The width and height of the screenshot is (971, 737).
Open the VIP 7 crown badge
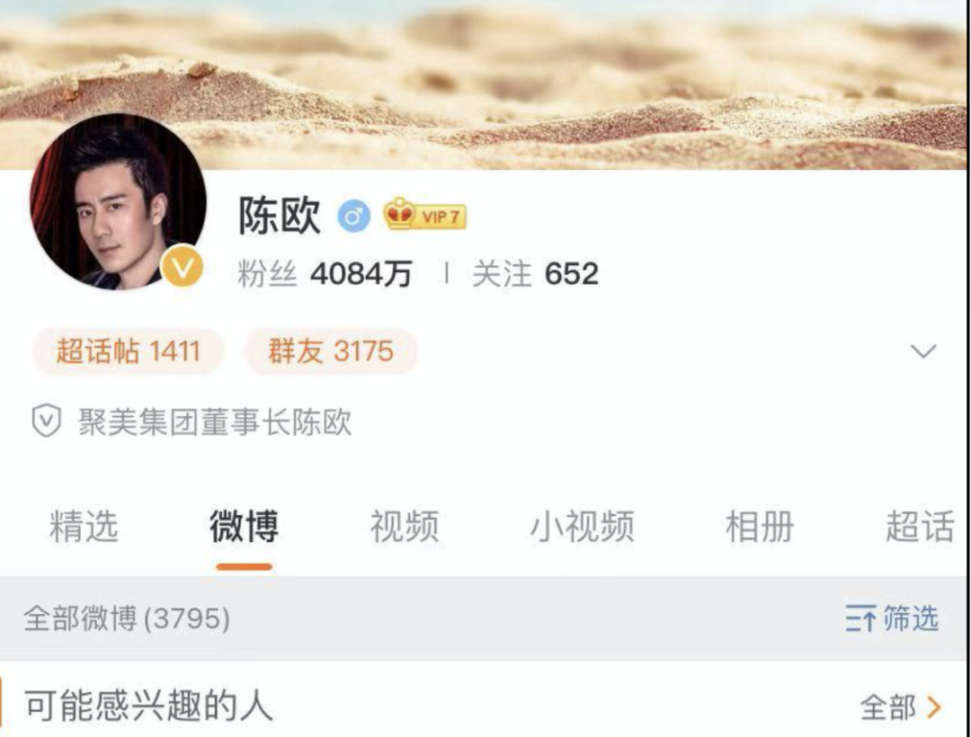click(424, 215)
